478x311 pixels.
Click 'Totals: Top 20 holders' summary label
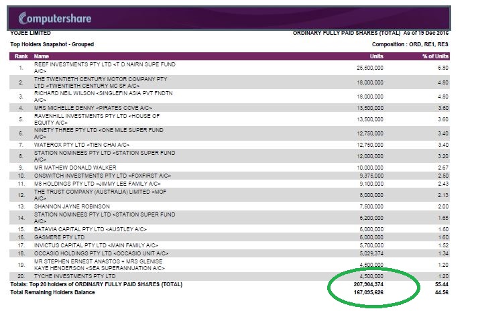[97, 284]
